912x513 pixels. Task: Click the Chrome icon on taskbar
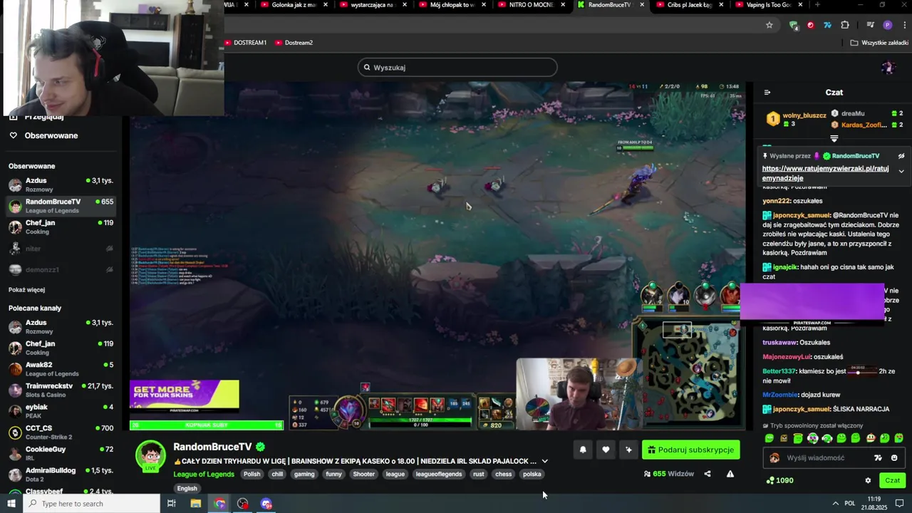219,504
